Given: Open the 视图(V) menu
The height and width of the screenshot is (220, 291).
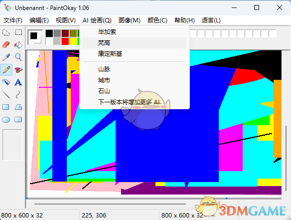Looking at the screenshot, I should (65, 20).
